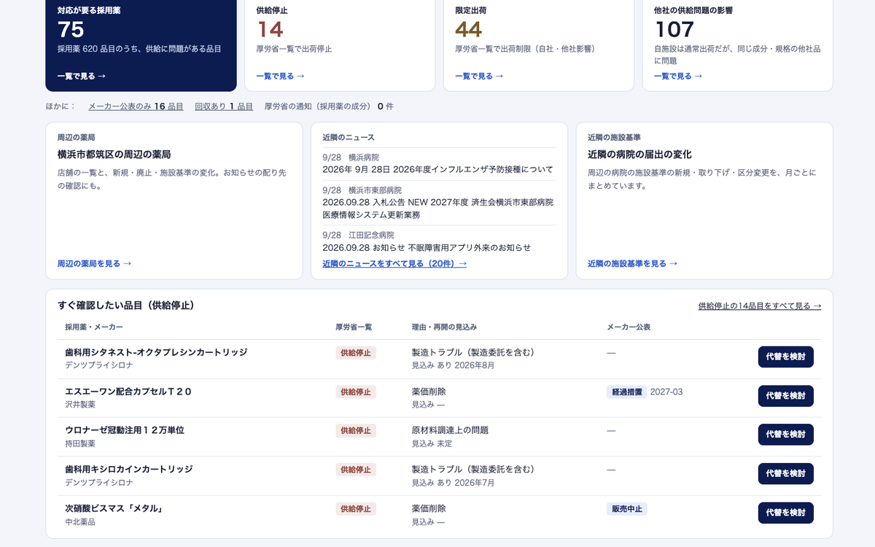Select 次硝酸ビスマス「メタル」 drug name
Image resolution: width=875 pixels, height=547 pixels.
tap(114, 508)
